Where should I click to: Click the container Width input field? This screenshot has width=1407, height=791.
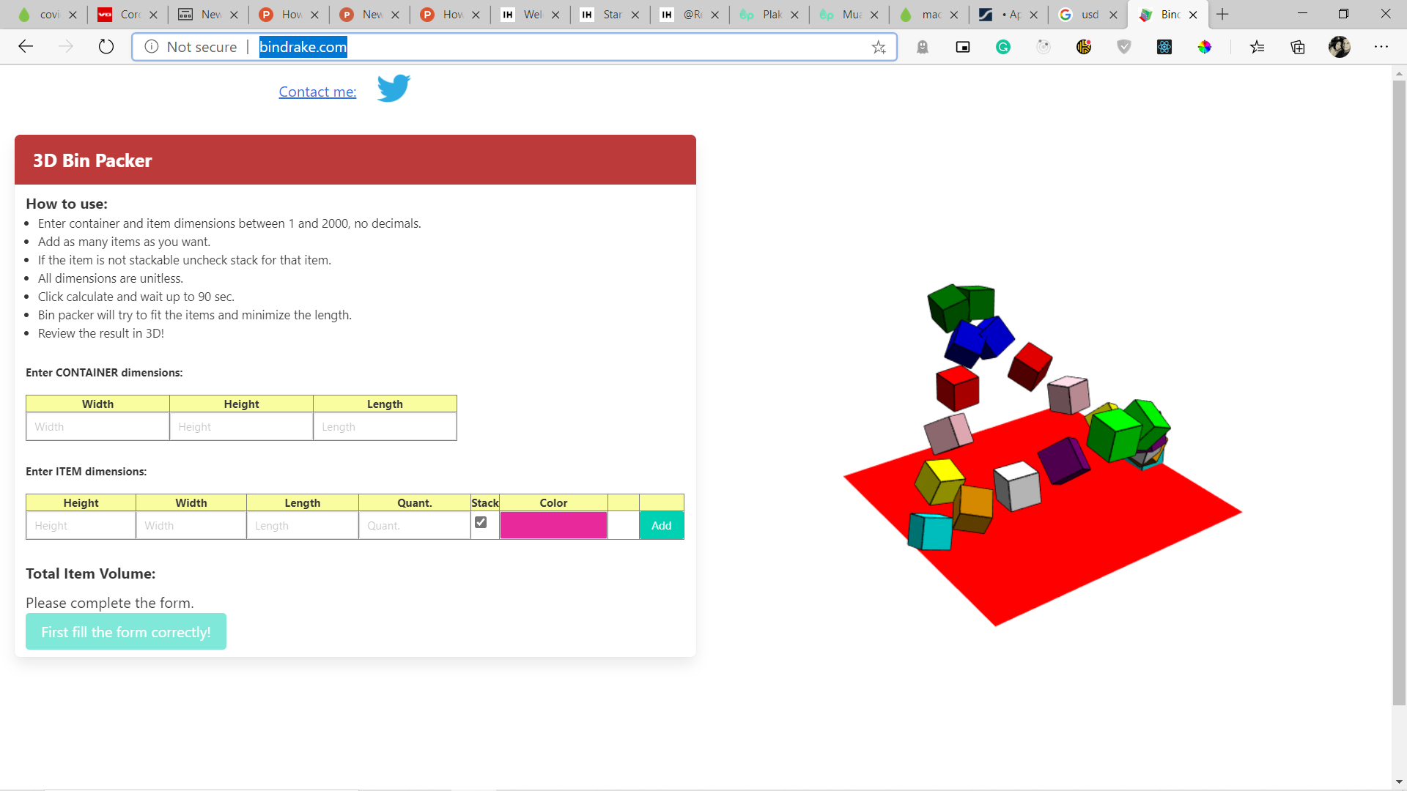(x=97, y=426)
